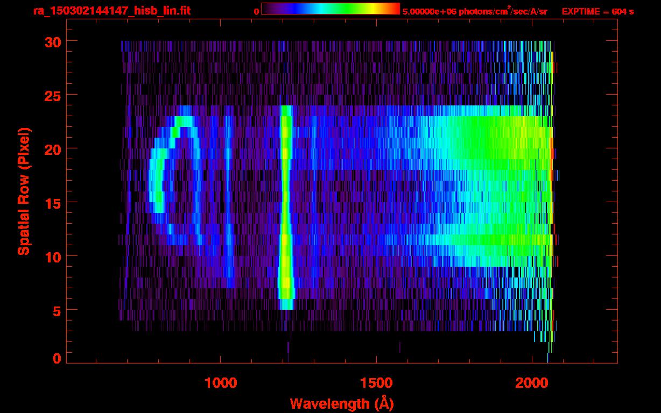The height and width of the screenshot is (413, 661).
Task: Click the 2000 wavelength tick label
Action: 531,383
